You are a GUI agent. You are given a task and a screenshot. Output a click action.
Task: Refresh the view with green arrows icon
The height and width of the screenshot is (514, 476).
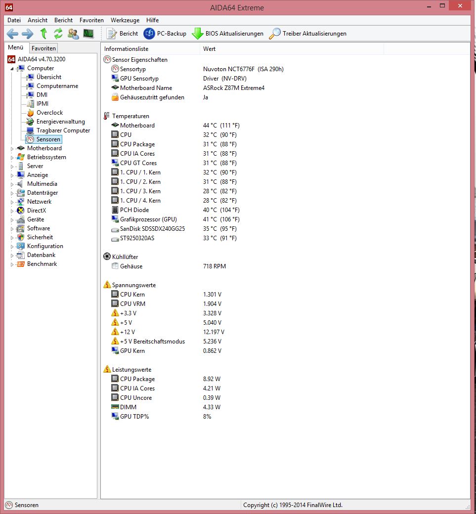[x=58, y=34]
